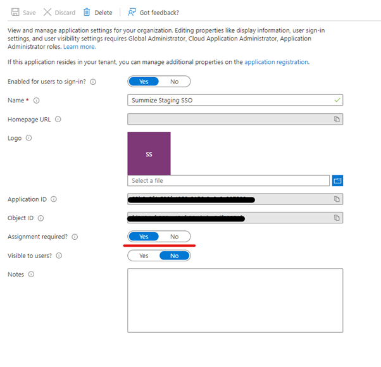Set Visible to users to Yes
This screenshot has width=381, height=367.
tap(144, 256)
